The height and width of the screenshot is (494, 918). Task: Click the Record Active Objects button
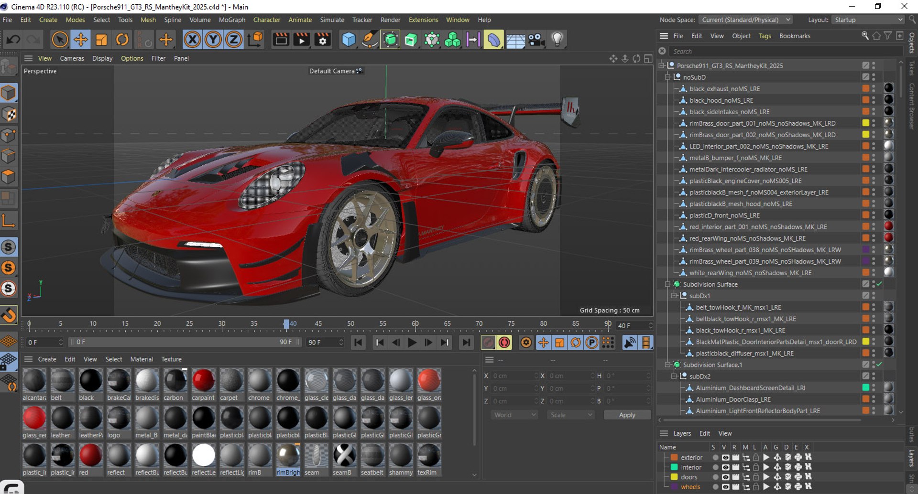[488, 342]
